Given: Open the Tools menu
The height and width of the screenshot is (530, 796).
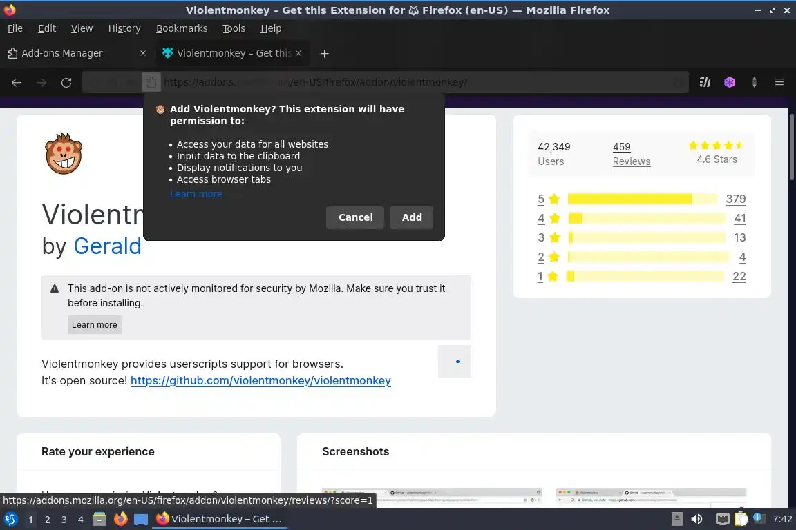Looking at the screenshot, I should (x=234, y=28).
